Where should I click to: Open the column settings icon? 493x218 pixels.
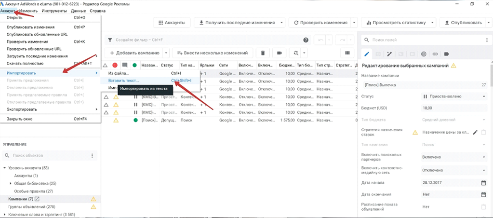[x=346, y=53]
